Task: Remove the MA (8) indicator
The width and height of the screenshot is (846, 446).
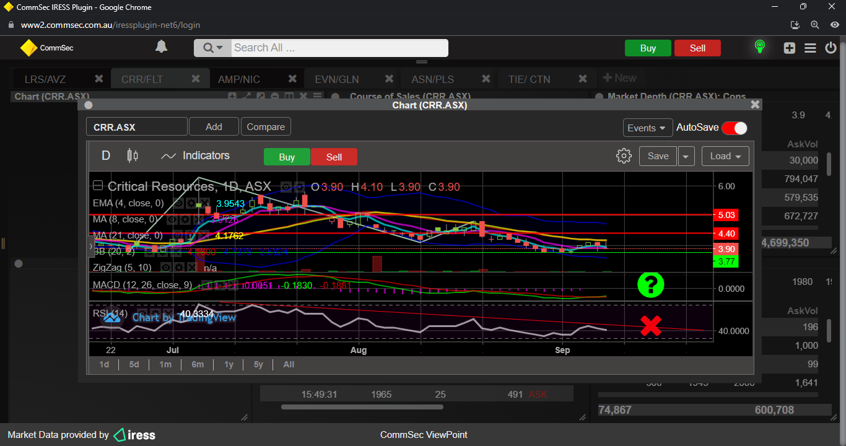Action: tap(198, 219)
